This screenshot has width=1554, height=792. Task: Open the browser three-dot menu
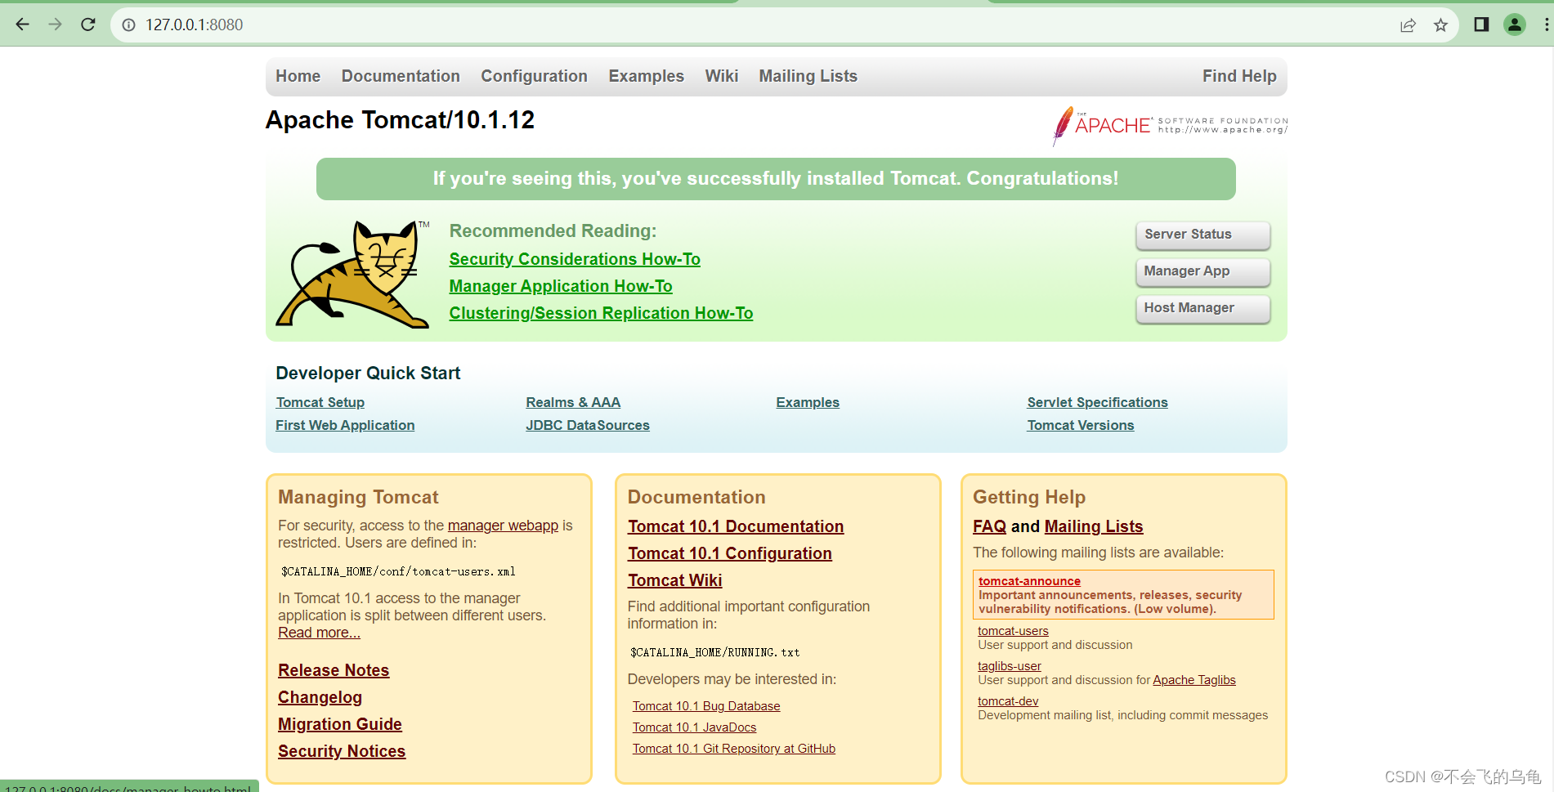point(1546,25)
